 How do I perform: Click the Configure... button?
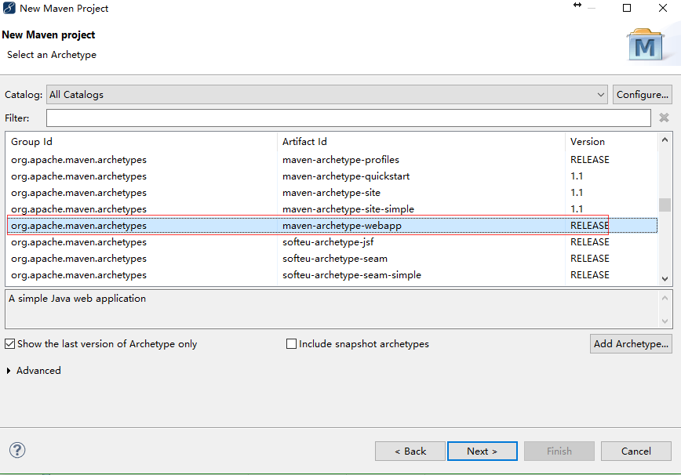click(643, 95)
